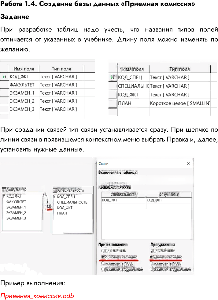This screenshot has width=218, height=300.
Task: Select the ПЛАН field name cell in design table
Action: pos(133,103)
